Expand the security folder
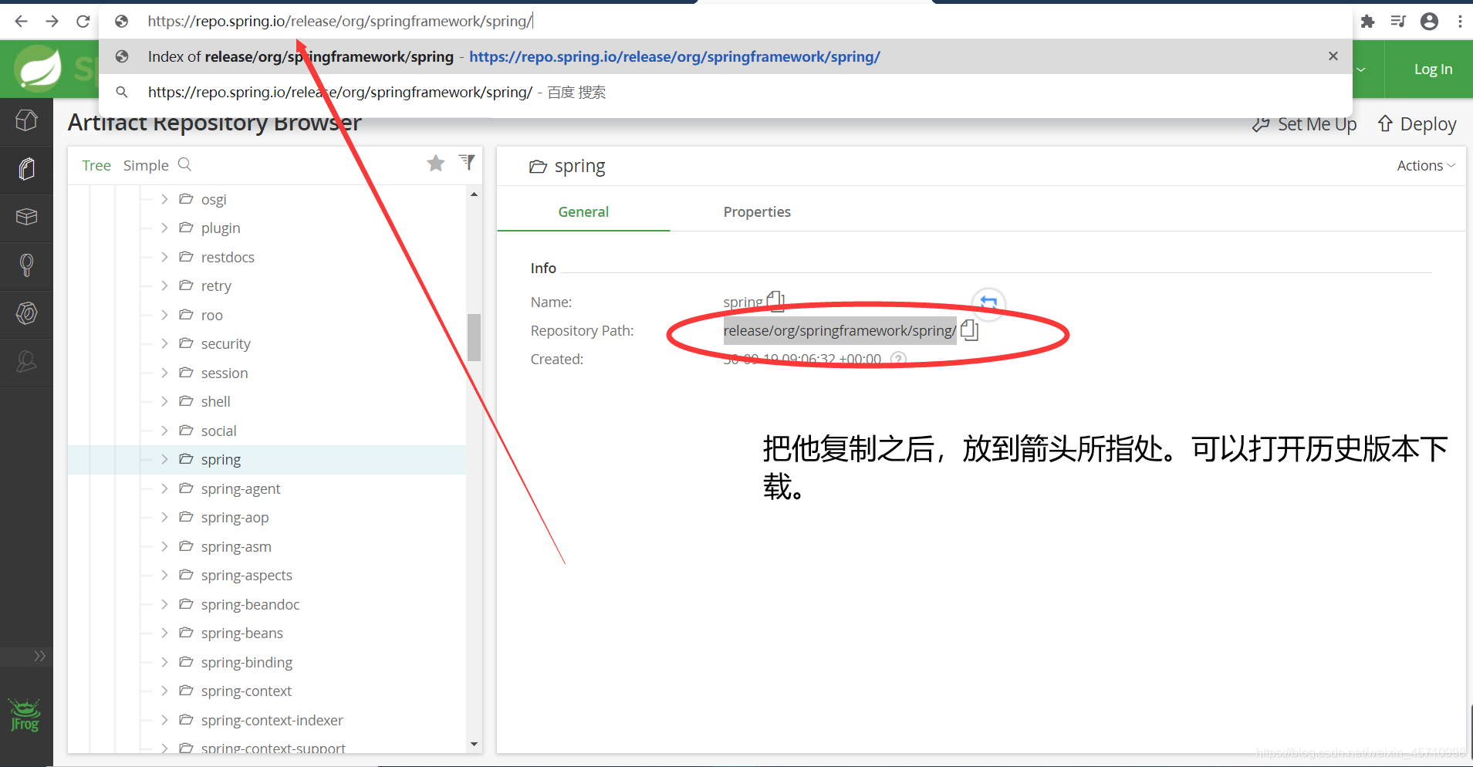 [164, 343]
